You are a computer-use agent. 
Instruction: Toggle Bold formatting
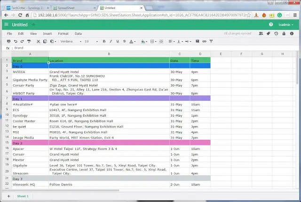pos(104,41)
